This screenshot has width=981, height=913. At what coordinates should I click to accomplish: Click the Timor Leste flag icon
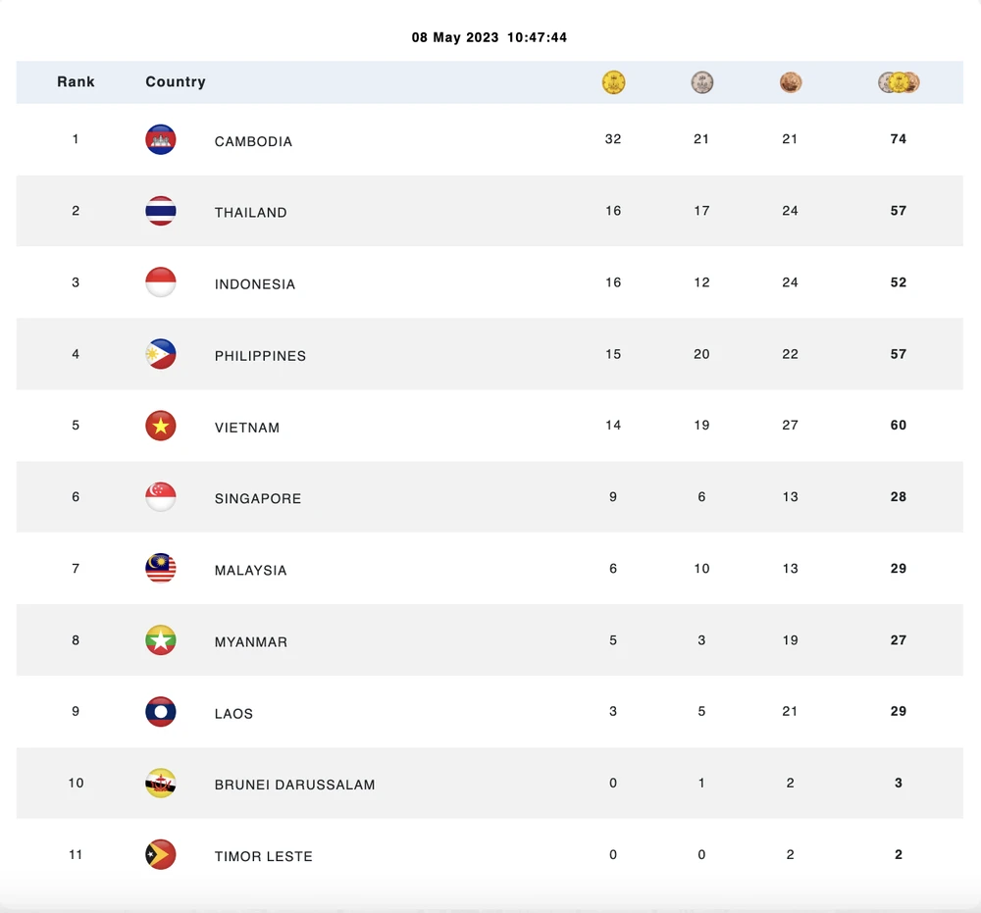(161, 855)
